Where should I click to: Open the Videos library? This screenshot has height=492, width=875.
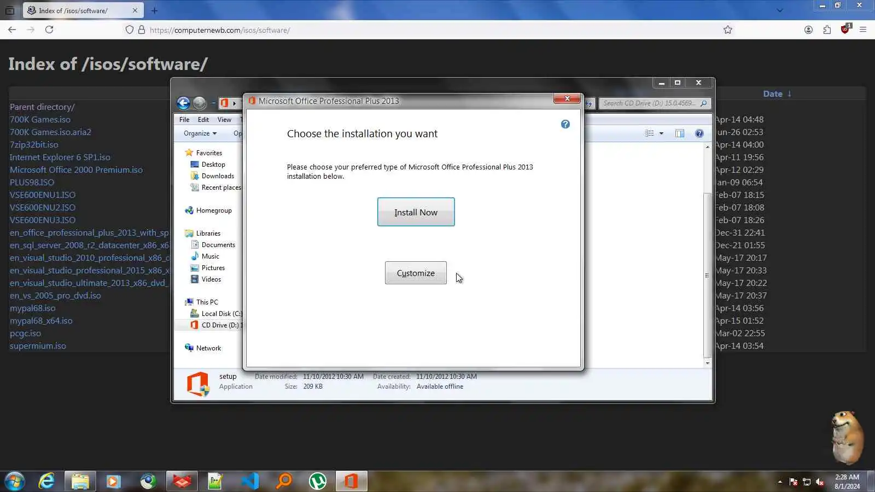[211, 279]
